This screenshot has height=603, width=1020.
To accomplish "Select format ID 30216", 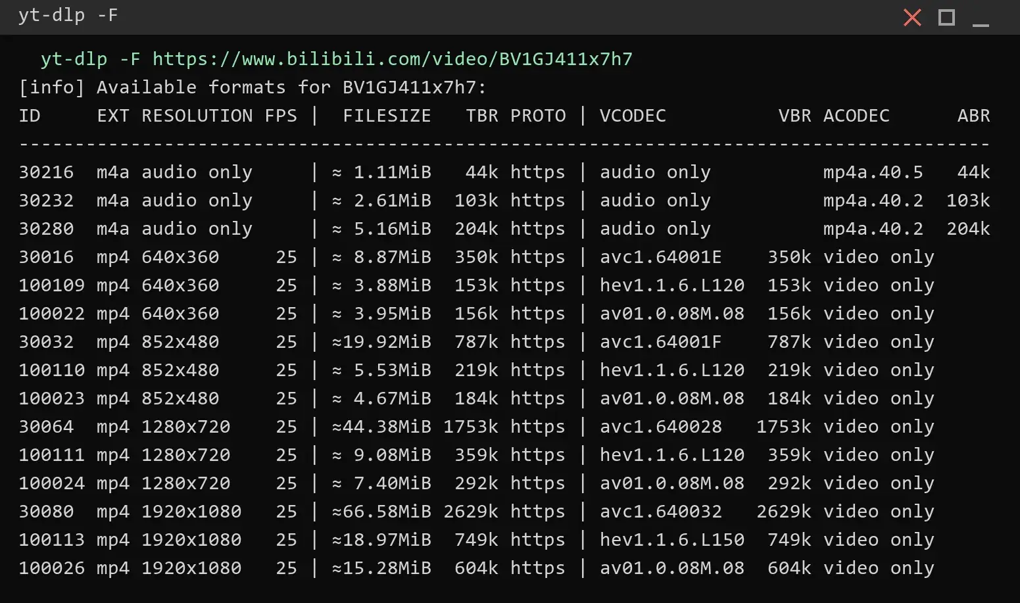I will [x=46, y=172].
